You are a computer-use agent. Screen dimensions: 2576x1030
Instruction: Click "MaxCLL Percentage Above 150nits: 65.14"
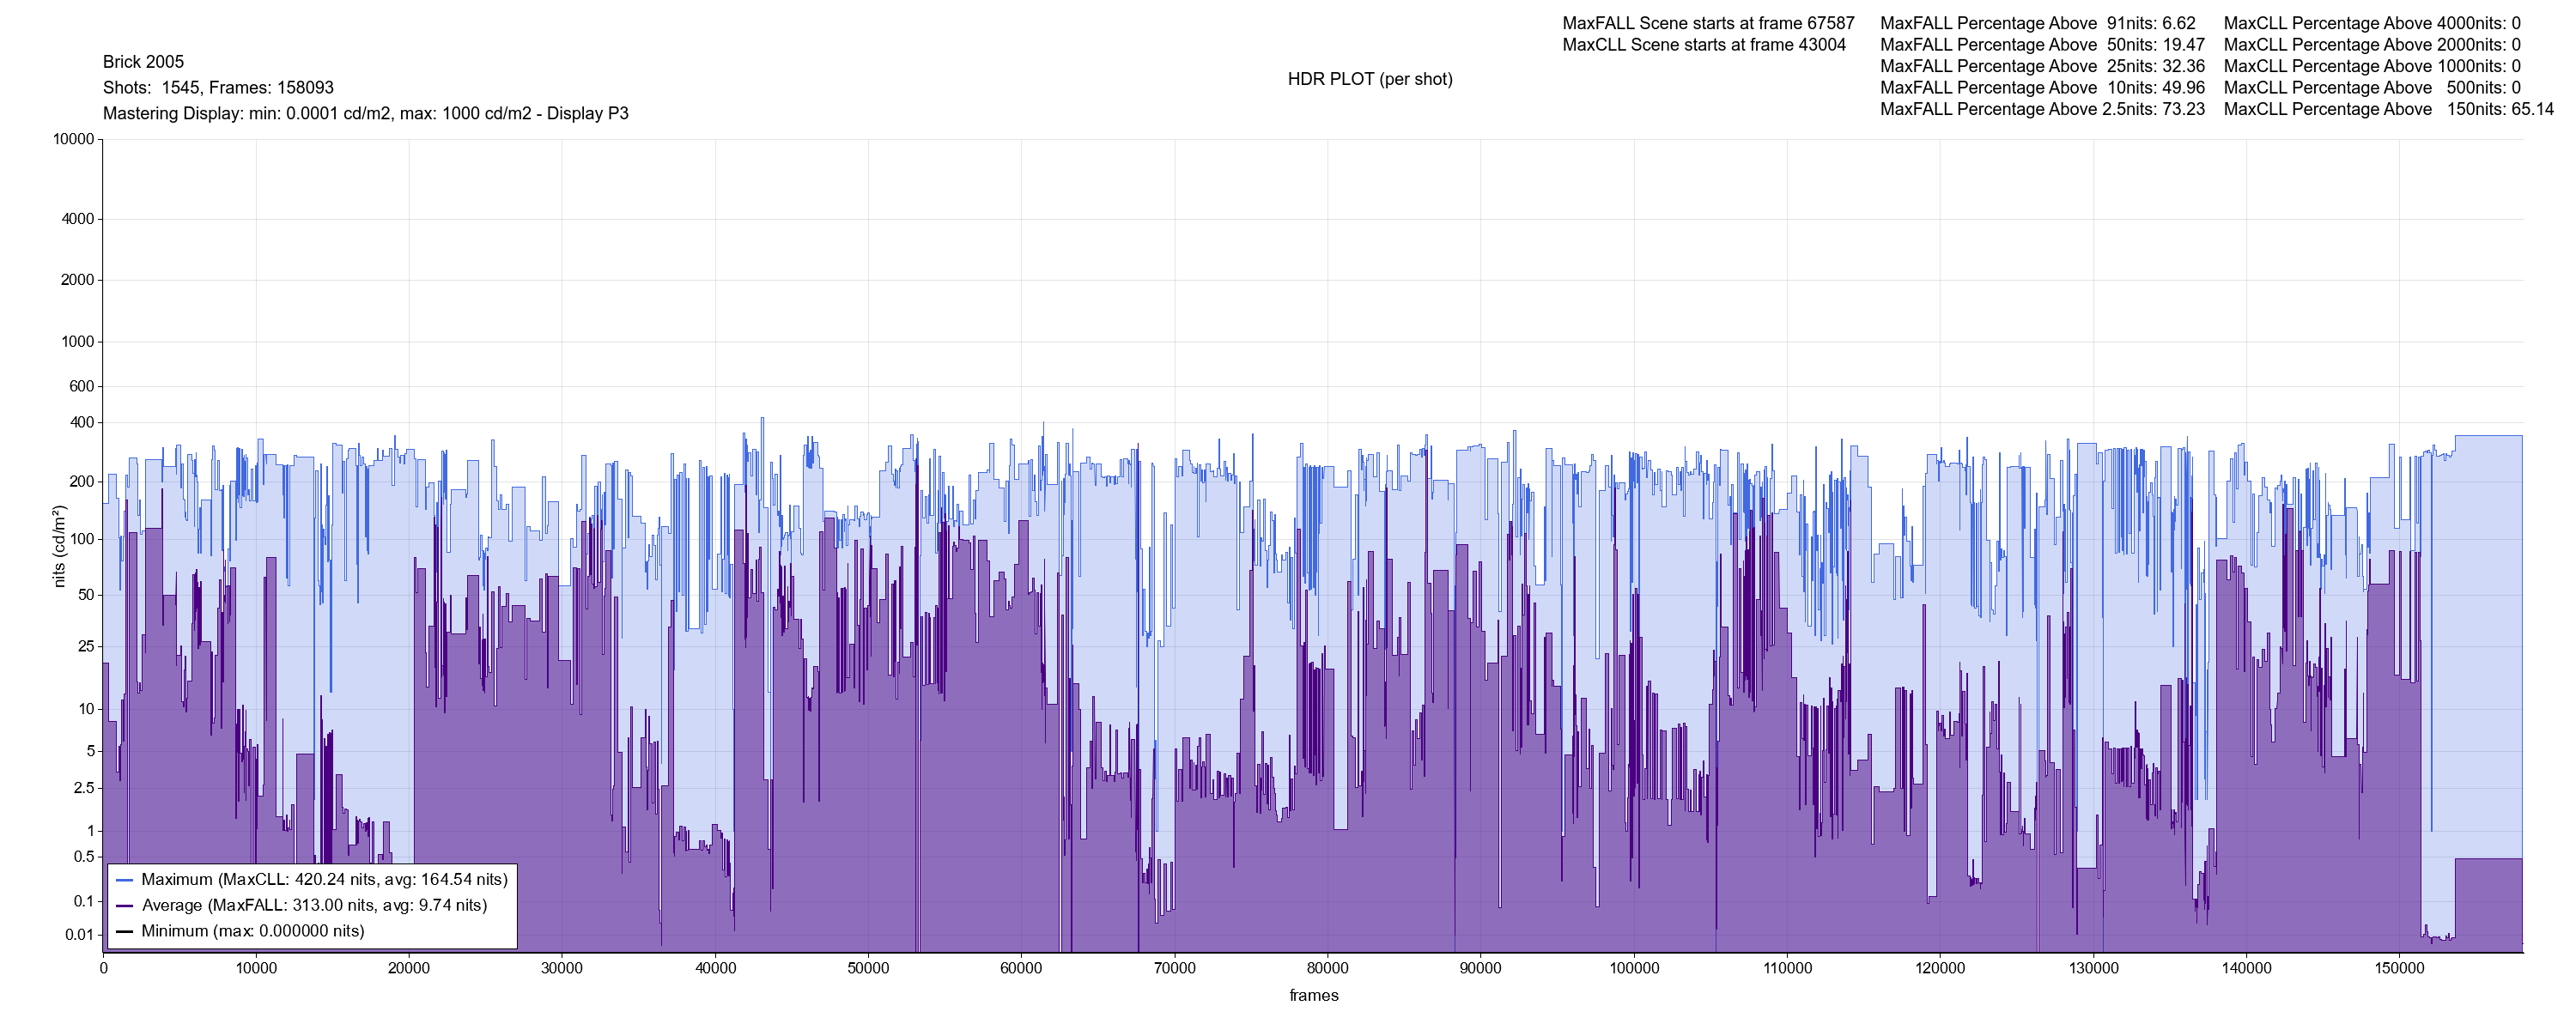(2389, 109)
